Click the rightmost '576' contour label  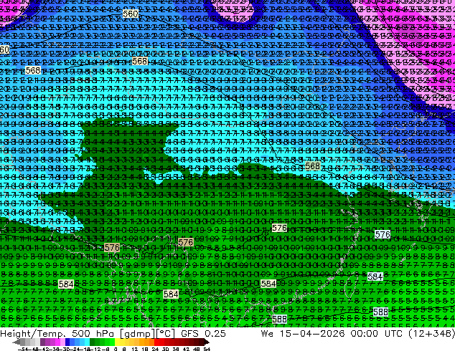point(383,234)
